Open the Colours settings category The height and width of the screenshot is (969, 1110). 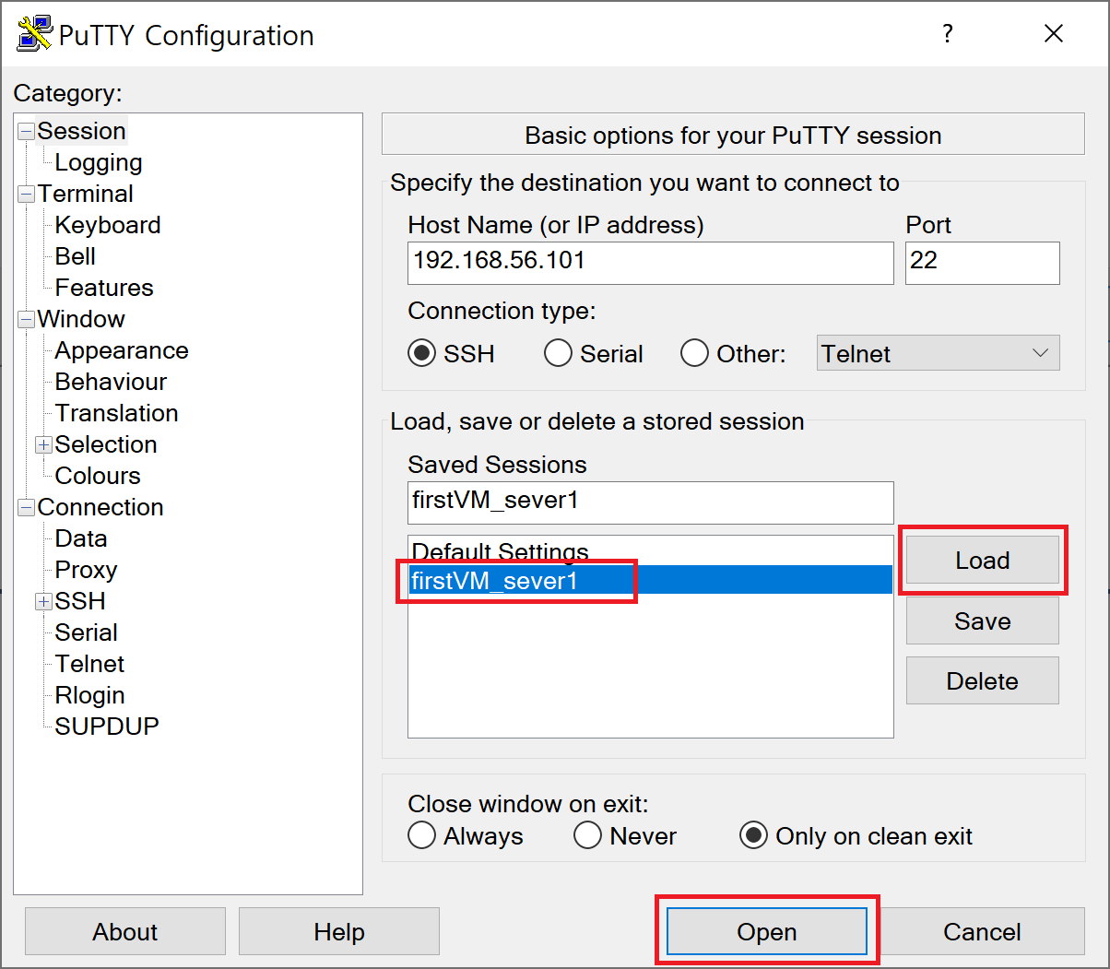tap(98, 476)
